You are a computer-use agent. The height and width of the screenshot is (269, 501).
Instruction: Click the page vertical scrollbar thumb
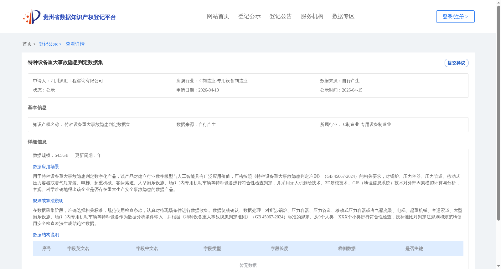[x=498, y=113]
